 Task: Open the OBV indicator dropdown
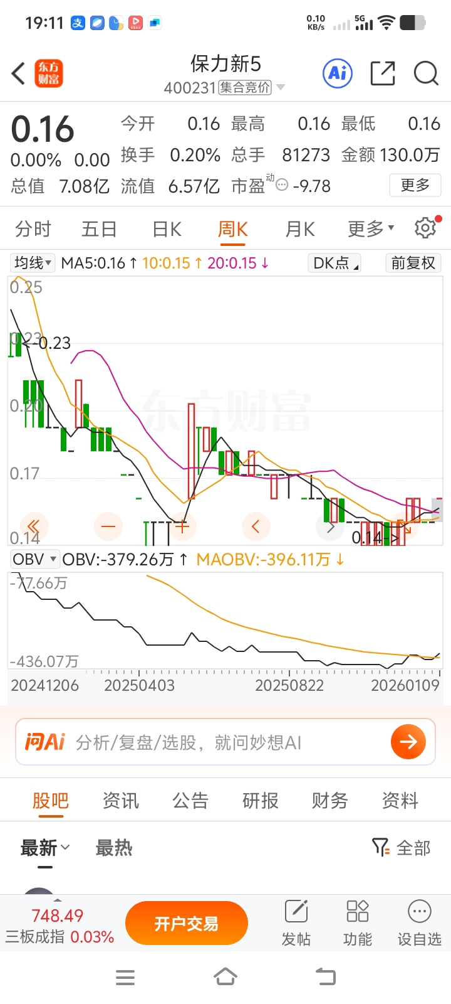(34, 559)
